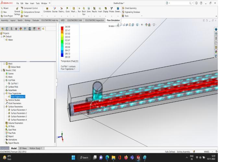Open Engineering Database
The width and height of the screenshot is (227, 162).
[131, 12]
